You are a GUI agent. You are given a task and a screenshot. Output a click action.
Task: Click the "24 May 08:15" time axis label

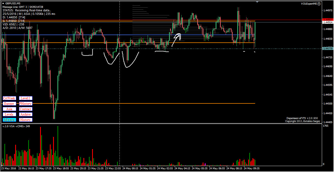point(234,168)
